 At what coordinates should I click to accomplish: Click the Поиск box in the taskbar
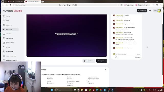point(63,90)
